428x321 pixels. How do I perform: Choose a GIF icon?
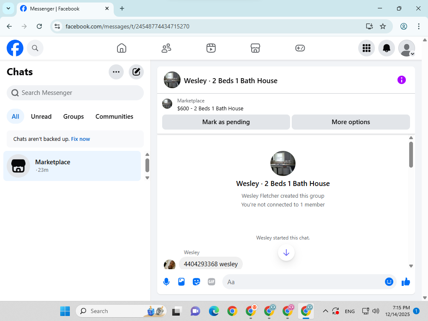point(211,282)
